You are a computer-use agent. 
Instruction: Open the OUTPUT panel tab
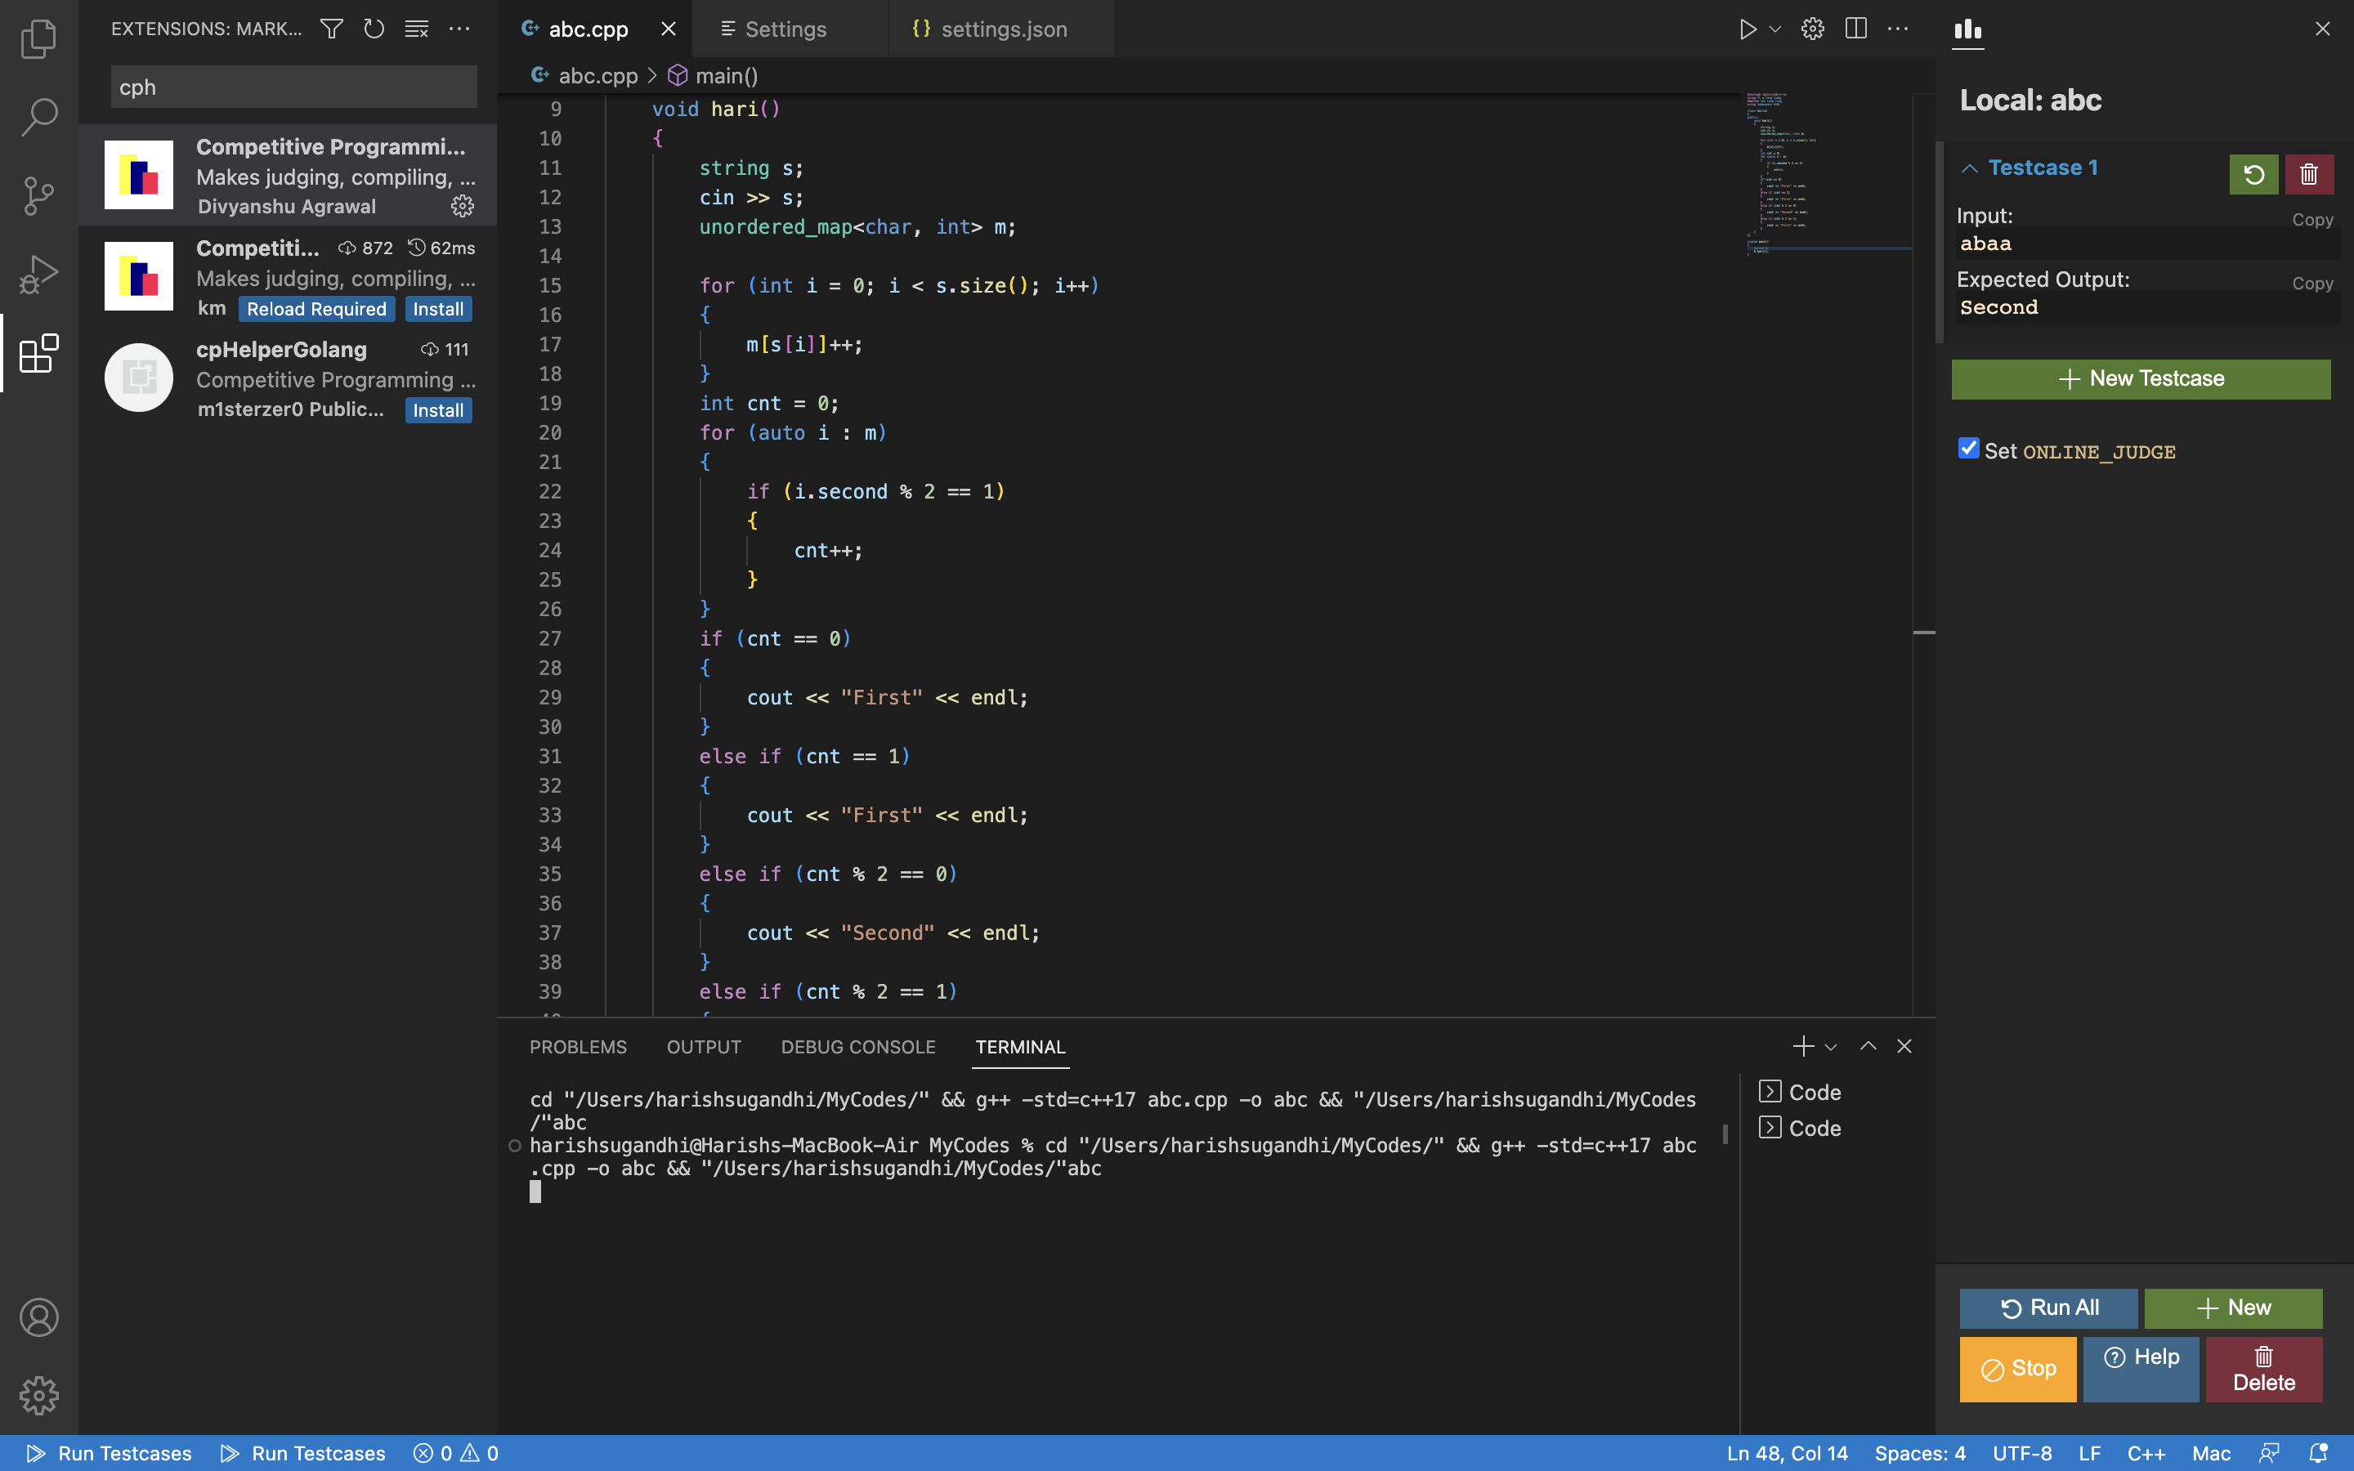[703, 1047]
